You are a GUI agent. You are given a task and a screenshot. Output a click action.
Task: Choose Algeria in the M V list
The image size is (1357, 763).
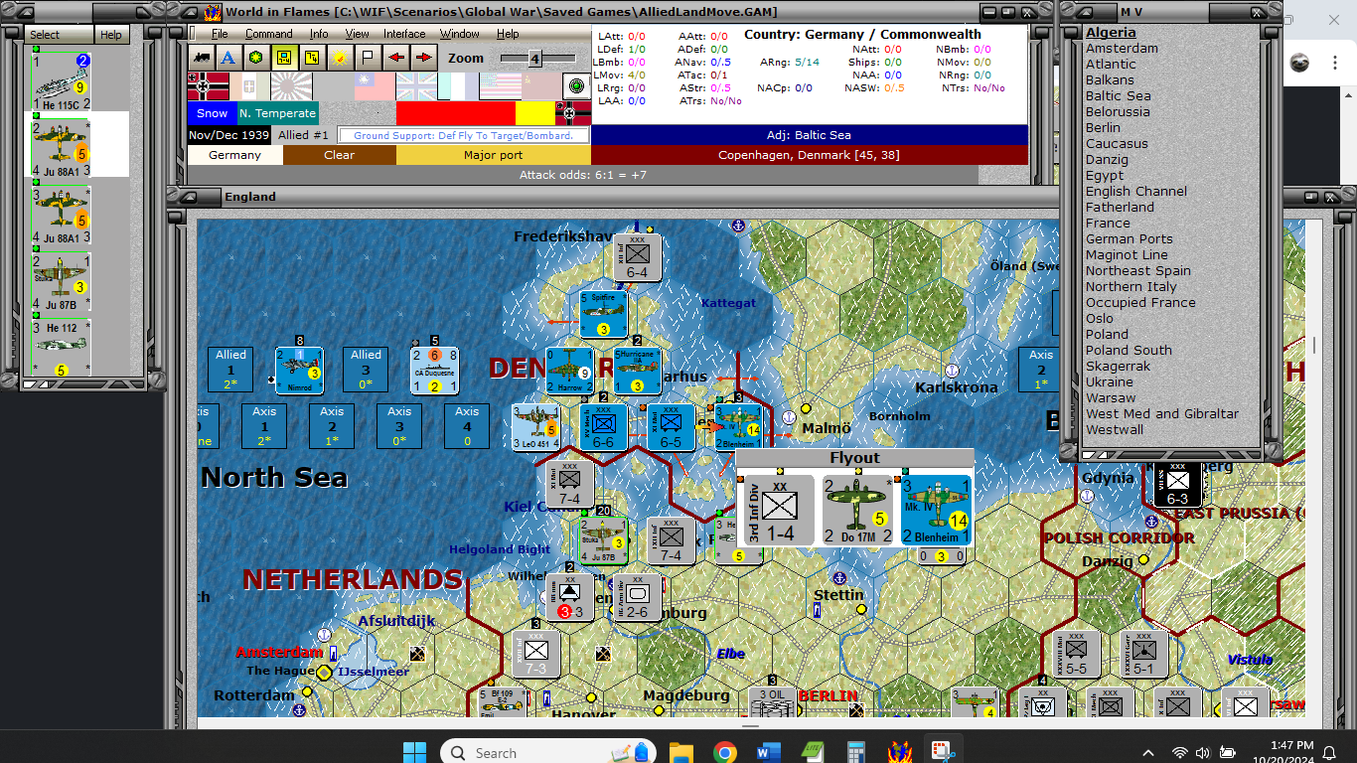(1111, 32)
